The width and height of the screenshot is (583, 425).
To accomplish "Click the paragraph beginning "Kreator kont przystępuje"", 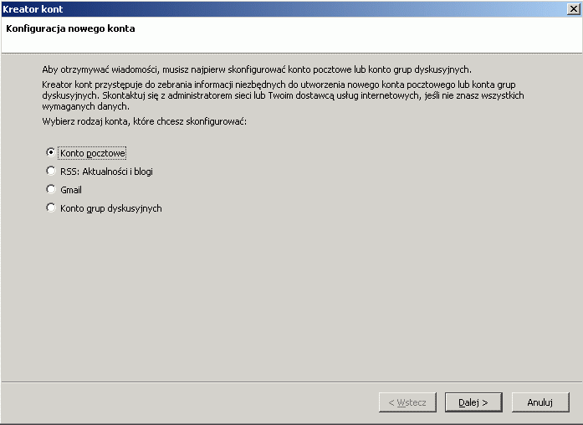I will click(283, 95).
